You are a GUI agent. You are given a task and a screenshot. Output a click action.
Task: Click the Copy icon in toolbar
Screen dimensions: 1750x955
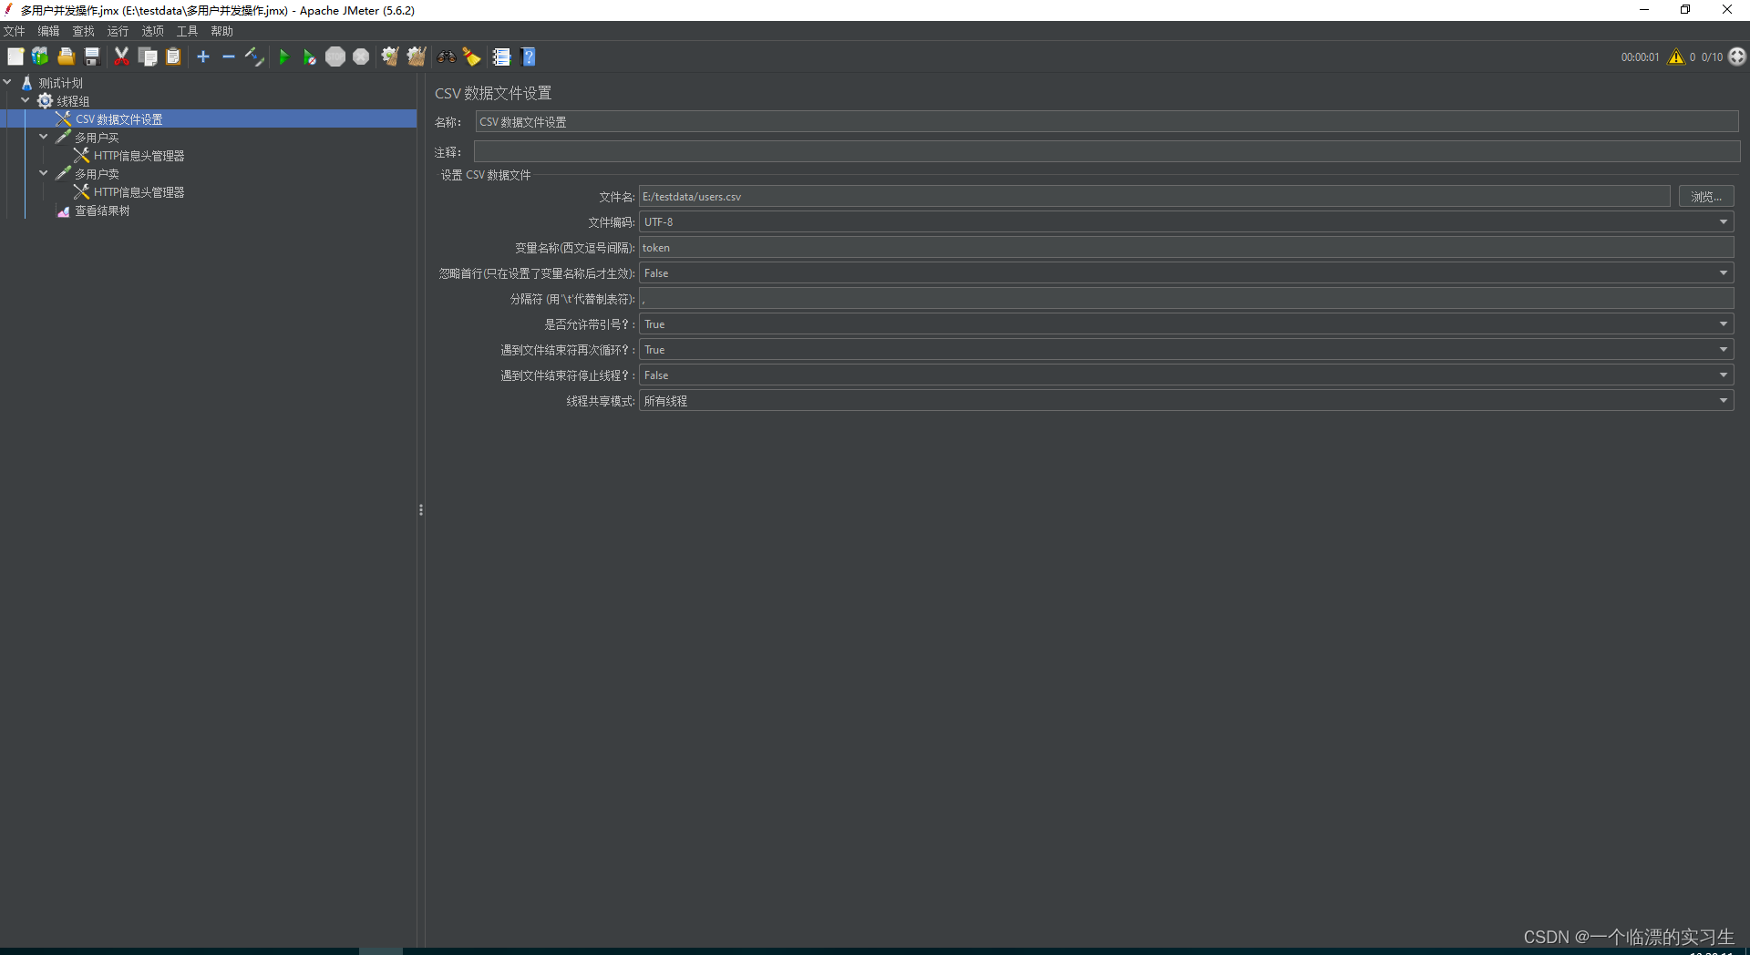coord(148,56)
